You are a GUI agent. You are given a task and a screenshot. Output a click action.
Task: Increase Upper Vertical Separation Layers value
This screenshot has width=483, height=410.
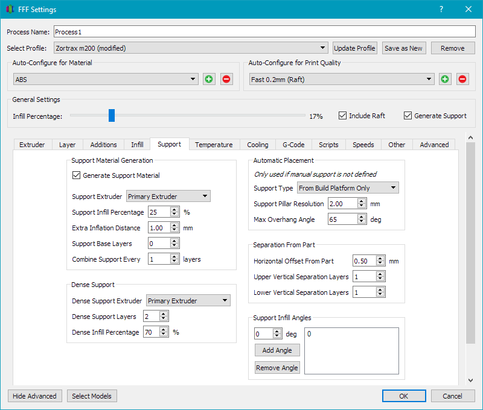tap(380, 274)
